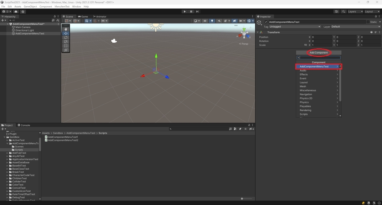Collapse the Transform component
Screen dimensions: 382x205
(258, 32)
